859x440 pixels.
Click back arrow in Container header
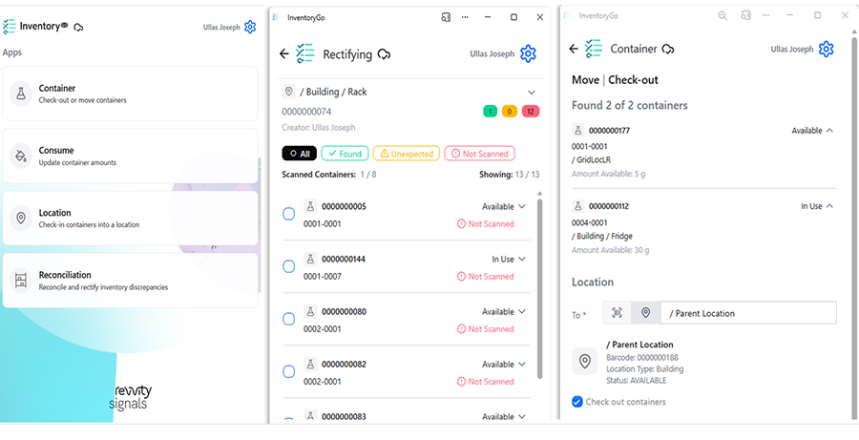pos(573,49)
